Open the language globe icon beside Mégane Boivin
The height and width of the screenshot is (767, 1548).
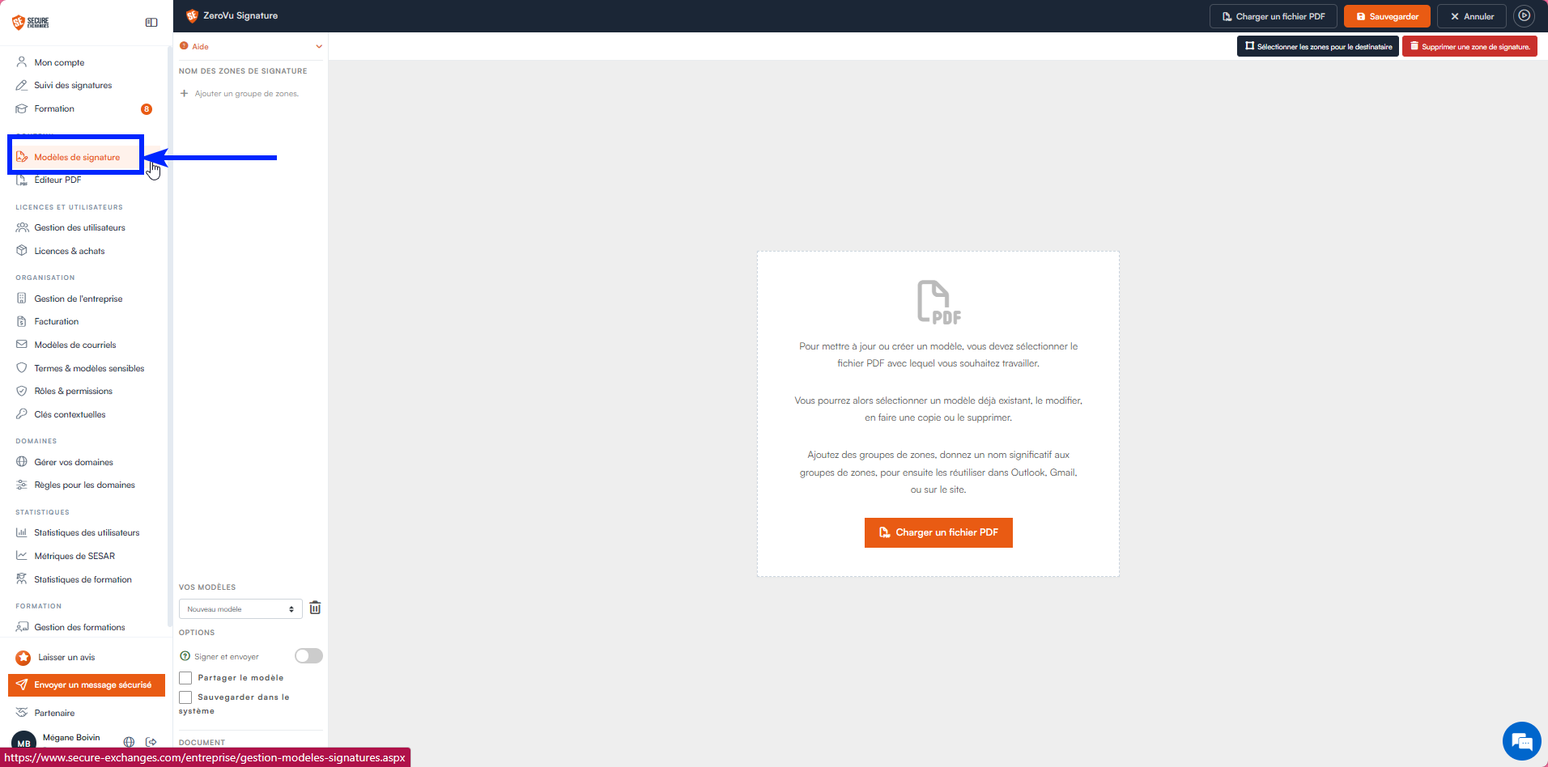[129, 742]
